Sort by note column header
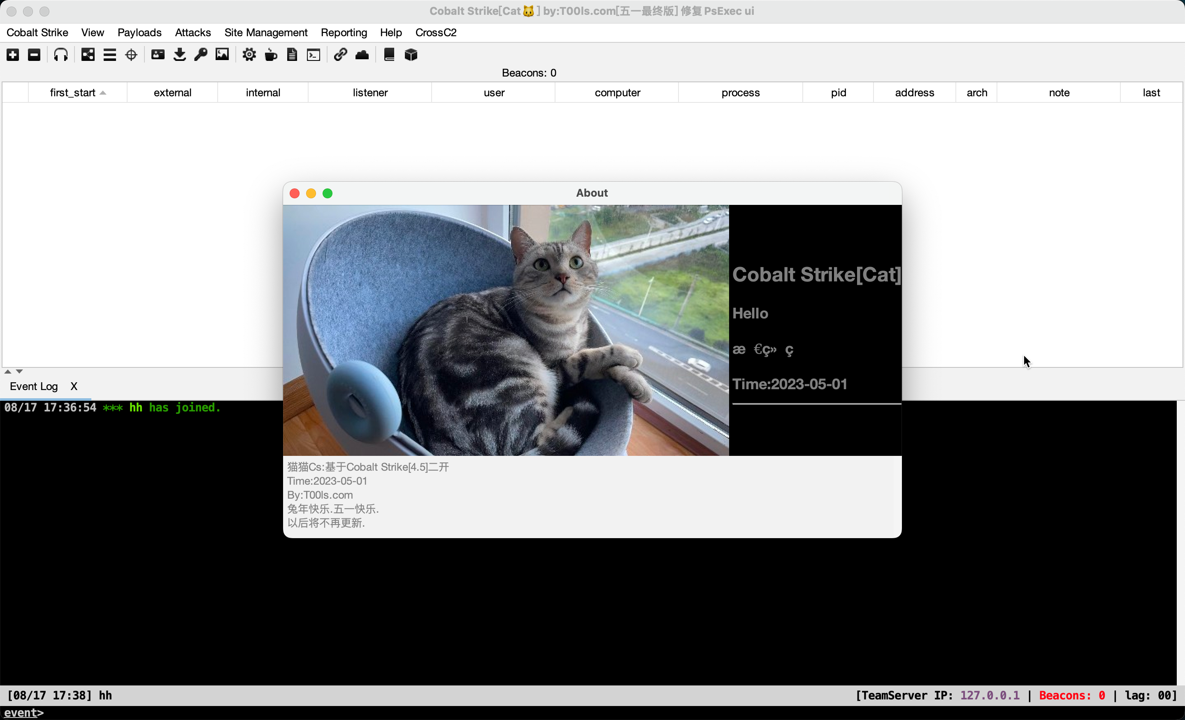1185x720 pixels. click(1059, 92)
